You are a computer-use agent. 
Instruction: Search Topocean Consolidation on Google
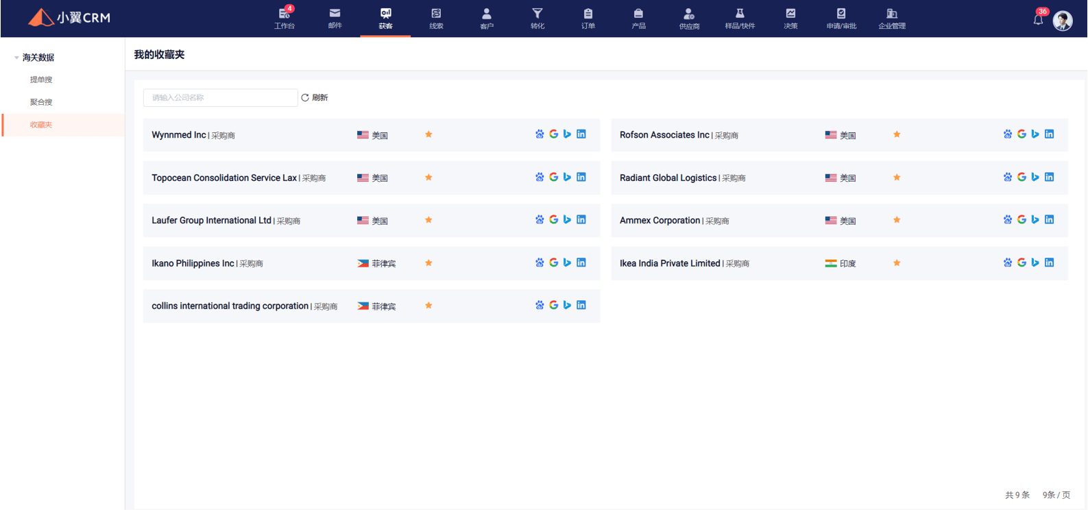[x=553, y=177]
